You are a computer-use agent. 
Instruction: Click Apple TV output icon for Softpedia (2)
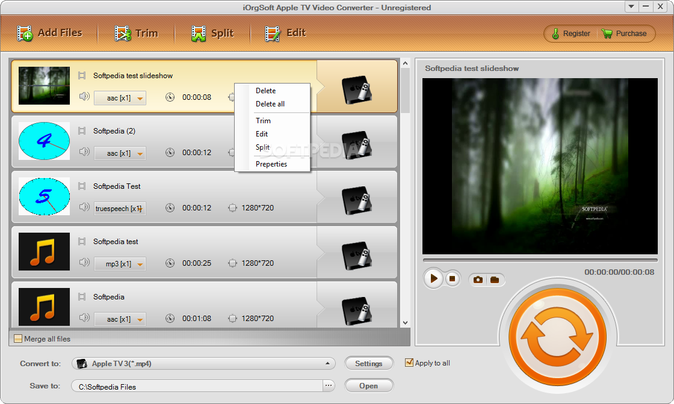[356, 145]
